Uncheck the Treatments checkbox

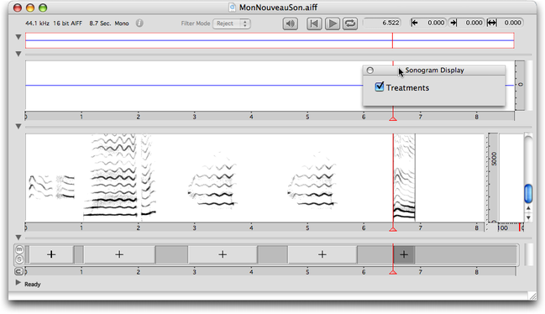coord(380,86)
